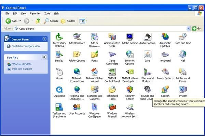Image resolution: width=205 pixels, height=137 pixels.
Task: Open the Favorites menu
Action: (x=35, y=14)
